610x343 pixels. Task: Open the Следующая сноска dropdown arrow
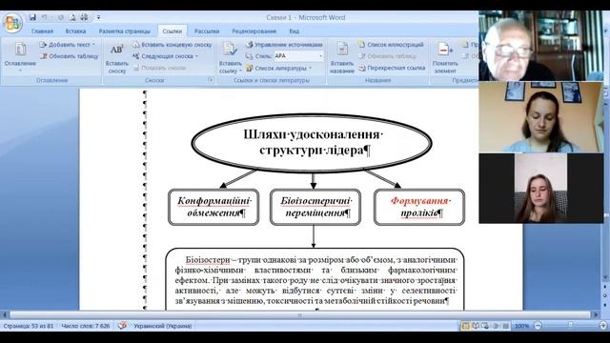197,56
